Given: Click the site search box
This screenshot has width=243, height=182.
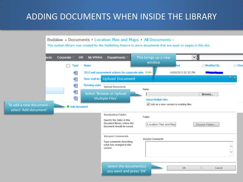Looking at the screenshot, I should tap(221, 57).
